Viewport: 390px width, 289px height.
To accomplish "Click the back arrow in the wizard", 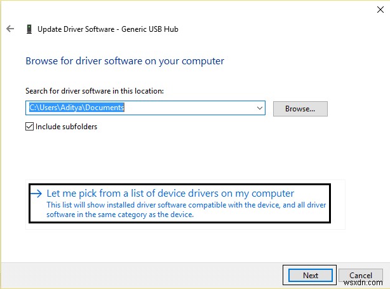I will tap(10, 29).
